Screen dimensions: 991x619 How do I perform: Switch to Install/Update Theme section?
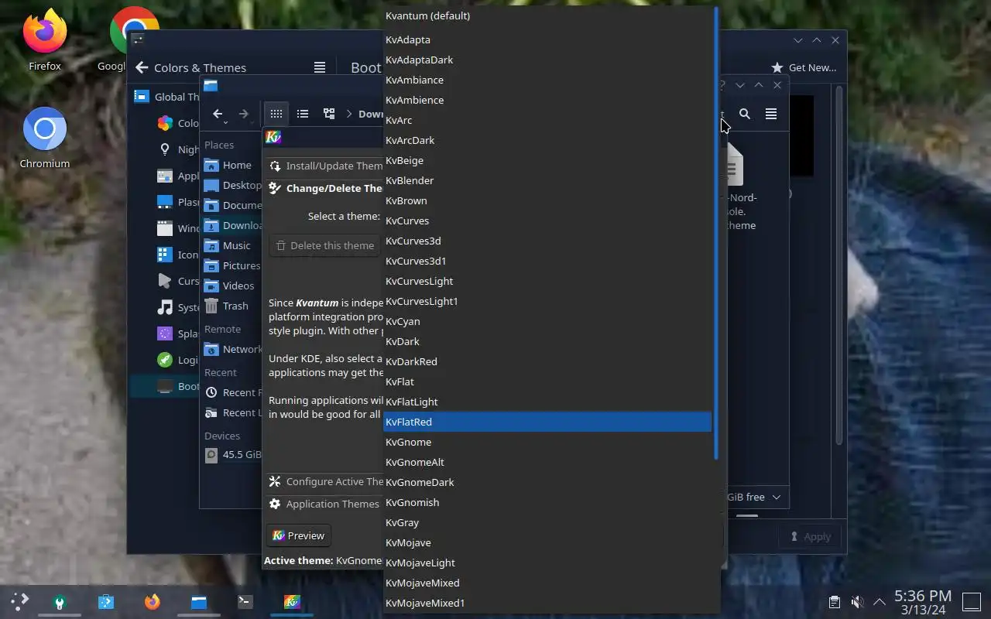[x=324, y=166]
